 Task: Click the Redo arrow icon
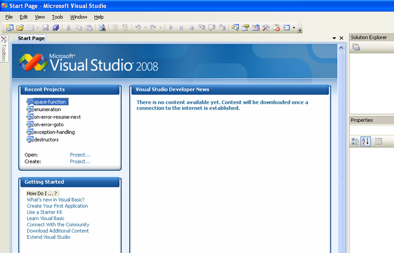coord(153,28)
